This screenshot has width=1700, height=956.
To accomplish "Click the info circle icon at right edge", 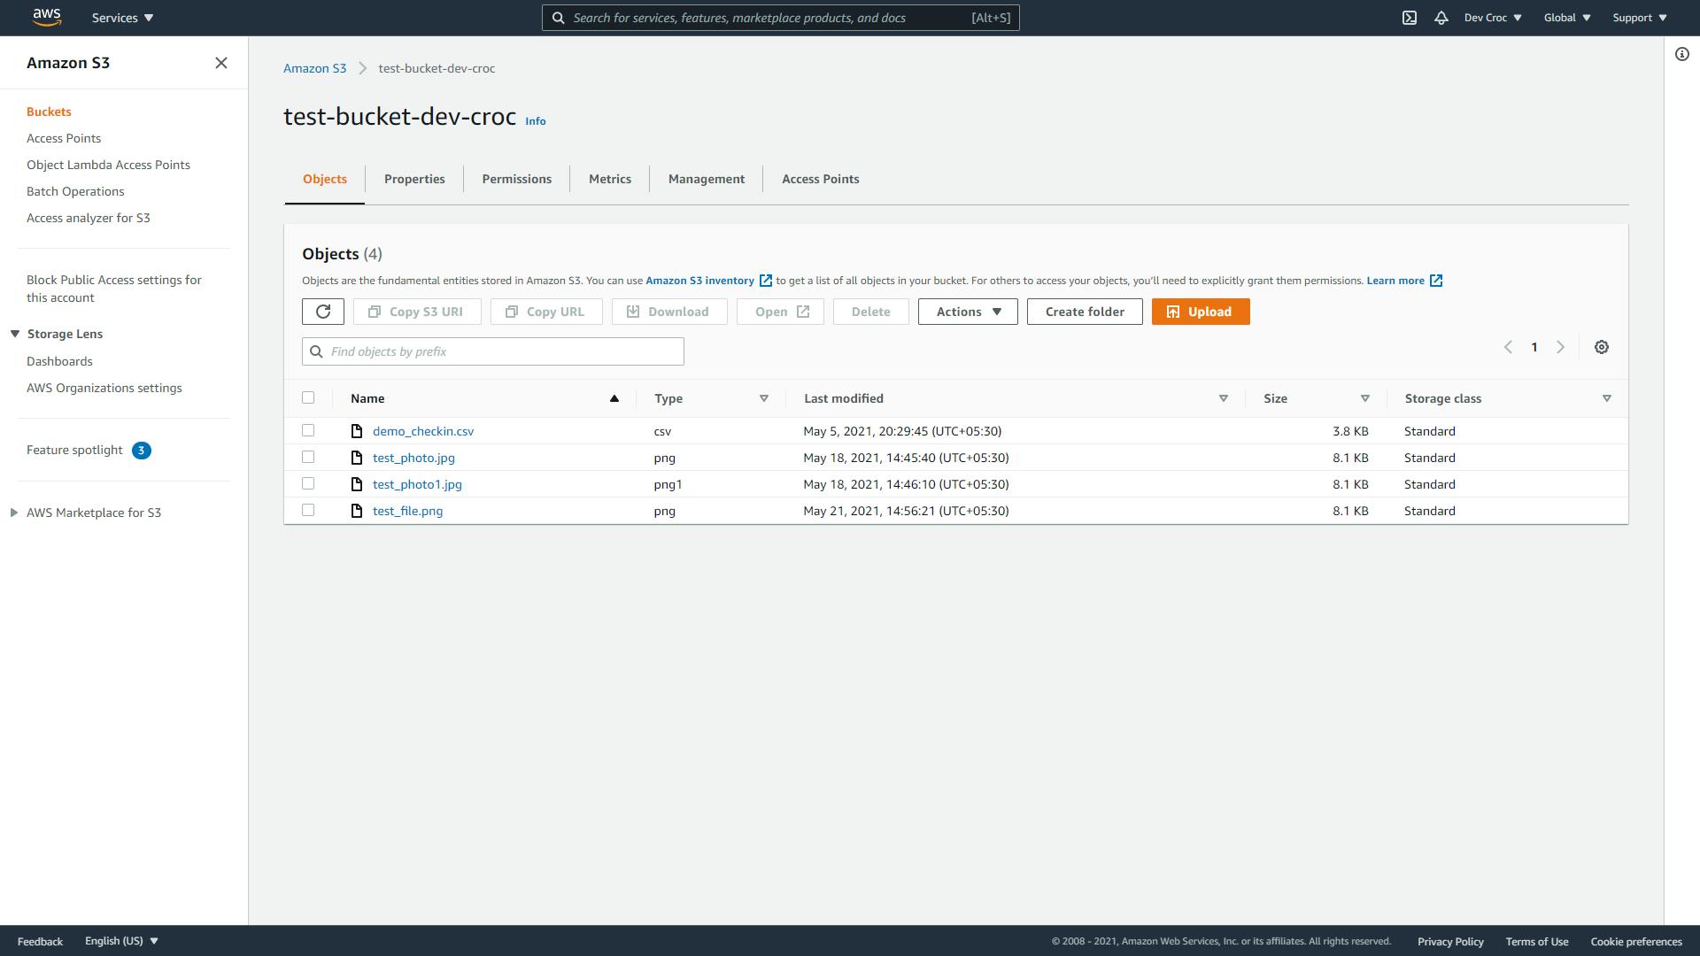I will coord(1682,54).
